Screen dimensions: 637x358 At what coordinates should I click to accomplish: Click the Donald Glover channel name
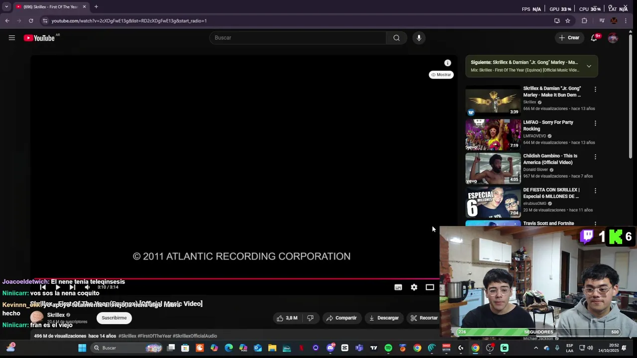pyautogui.click(x=535, y=170)
